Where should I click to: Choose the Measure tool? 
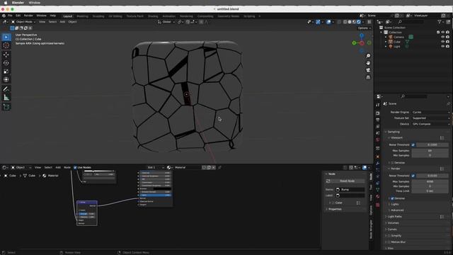point(6,98)
